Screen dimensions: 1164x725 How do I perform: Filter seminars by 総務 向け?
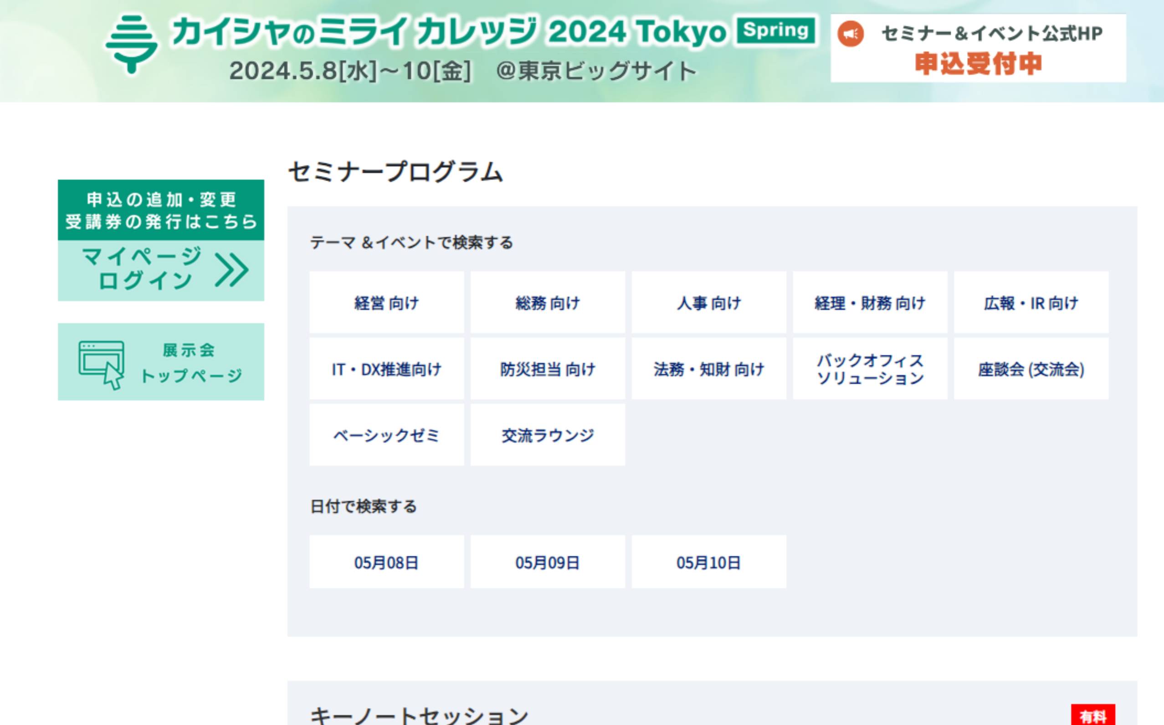pos(548,303)
